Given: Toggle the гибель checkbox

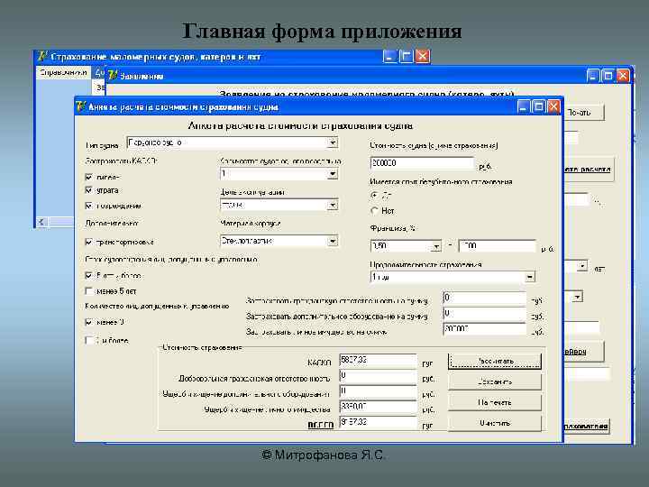Looking at the screenshot, I should (88, 177).
